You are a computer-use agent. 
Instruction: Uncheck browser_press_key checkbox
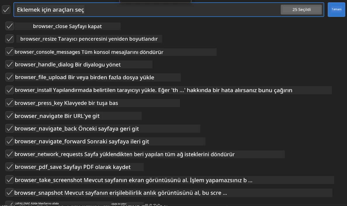pos(10,103)
